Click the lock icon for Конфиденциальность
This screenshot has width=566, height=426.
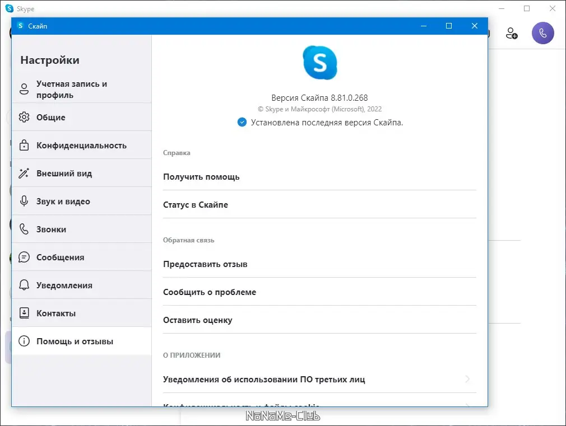pos(24,145)
